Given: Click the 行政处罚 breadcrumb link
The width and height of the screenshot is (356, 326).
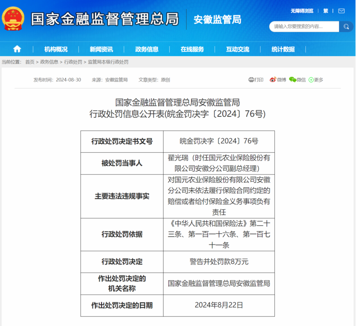Looking at the screenshot, I should 73,62.
